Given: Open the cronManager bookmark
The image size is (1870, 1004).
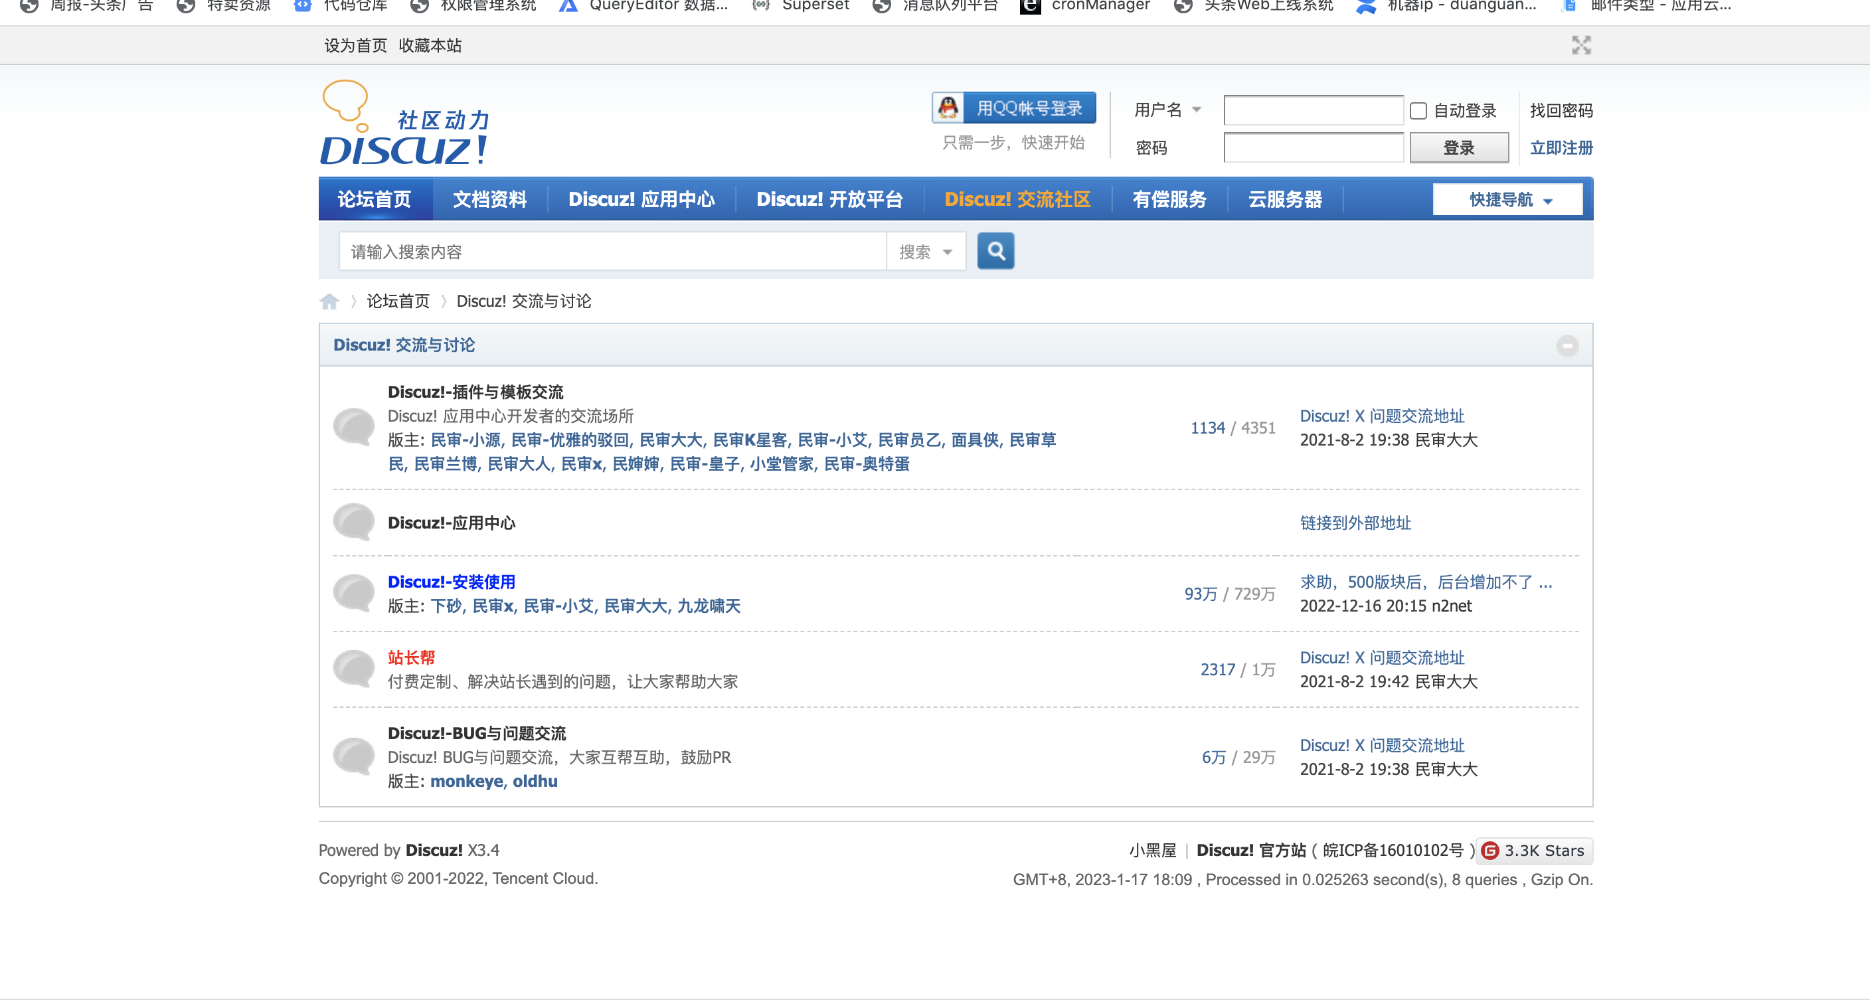Looking at the screenshot, I should (1086, 6).
